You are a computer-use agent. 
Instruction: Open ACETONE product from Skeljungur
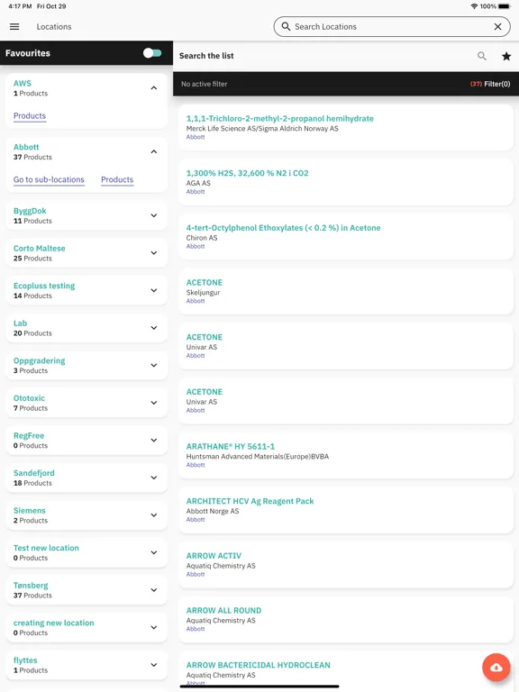pos(346,291)
